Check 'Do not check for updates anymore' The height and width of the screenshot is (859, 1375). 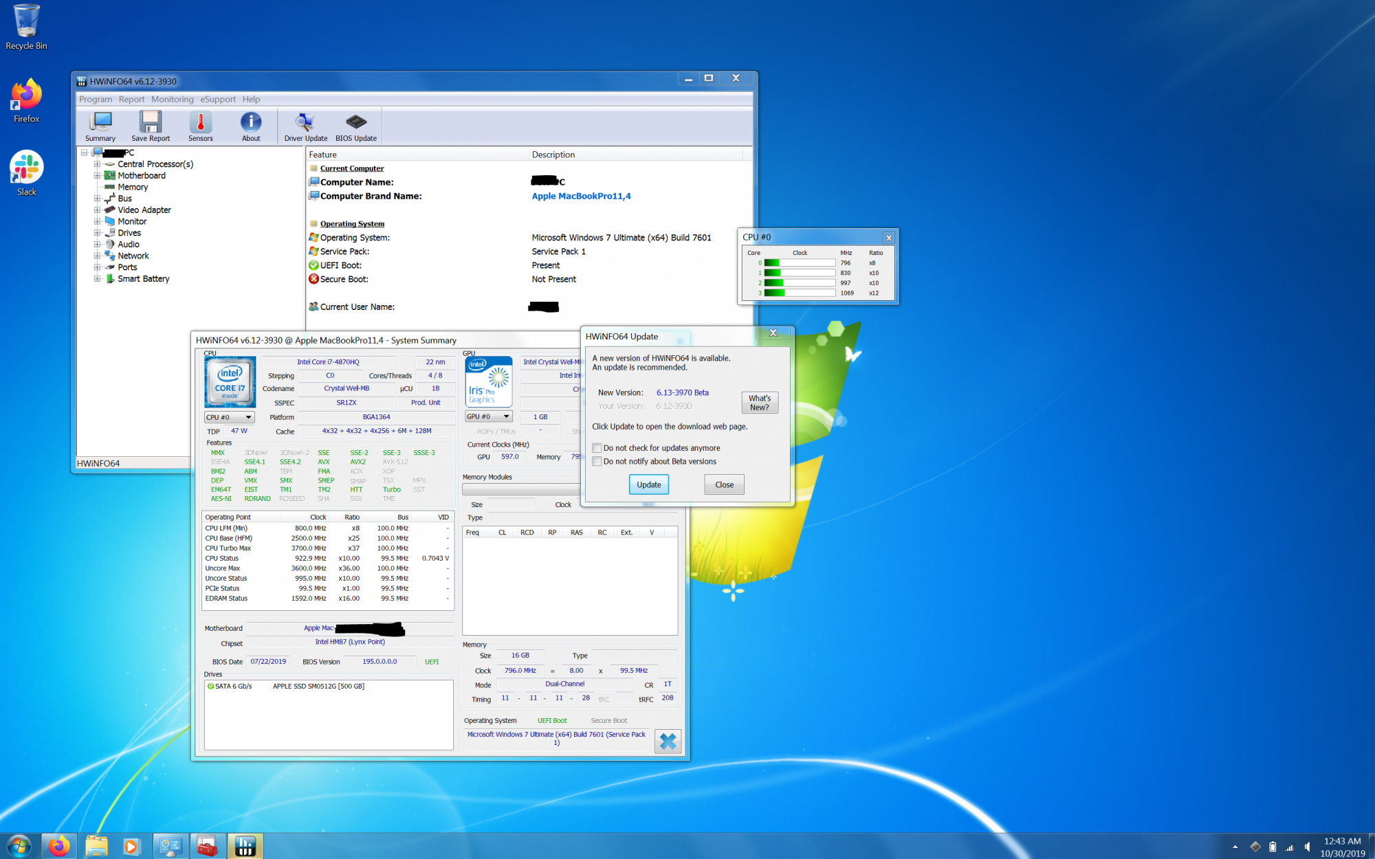point(597,448)
